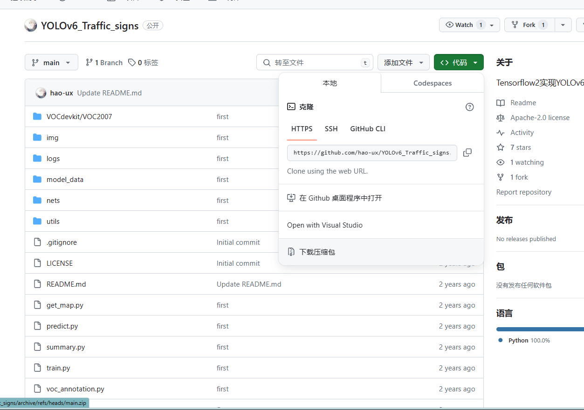Expand the Watch notification dropdown
The height and width of the screenshot is (410, 584).
[x=492, y=25]
